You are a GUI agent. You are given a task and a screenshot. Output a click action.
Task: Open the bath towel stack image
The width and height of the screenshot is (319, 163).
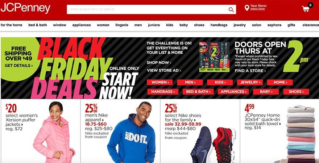pos(301,134)
